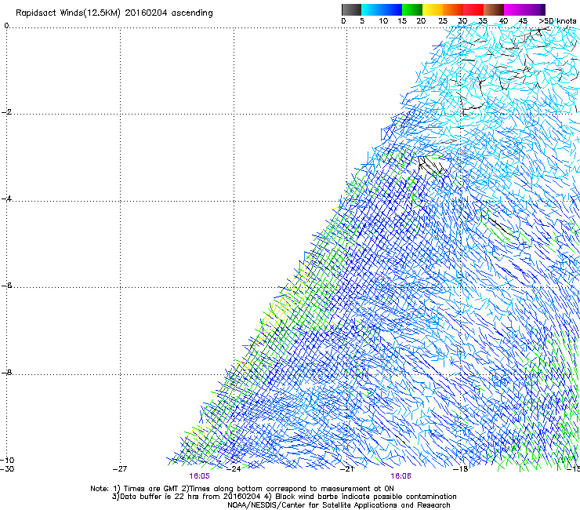
Task: Click the red 30-35 knots legend swatch
Action: point(473,9)
